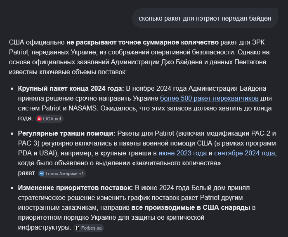
Task: Click bold text не раскрывают точное суммарное количество
Action: point(142,42)
